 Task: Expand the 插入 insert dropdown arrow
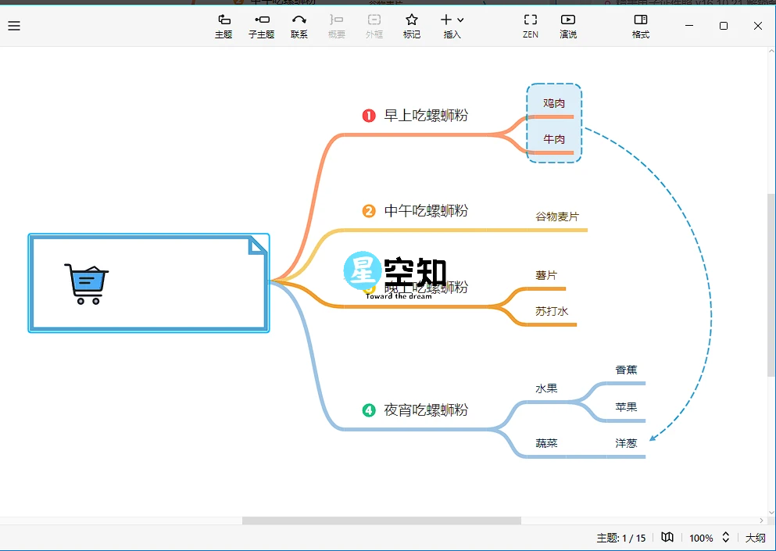(460, 20)
